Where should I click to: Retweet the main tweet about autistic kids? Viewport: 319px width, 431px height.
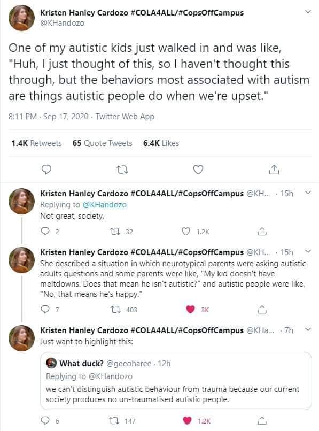pos(122,170)
